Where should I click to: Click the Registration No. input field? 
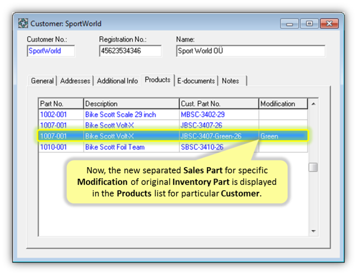point(130,51)
